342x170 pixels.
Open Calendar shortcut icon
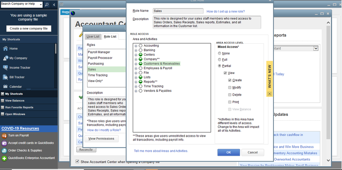[5, 86]
